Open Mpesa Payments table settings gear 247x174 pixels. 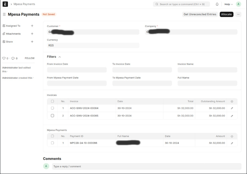(x=232, y=136)
